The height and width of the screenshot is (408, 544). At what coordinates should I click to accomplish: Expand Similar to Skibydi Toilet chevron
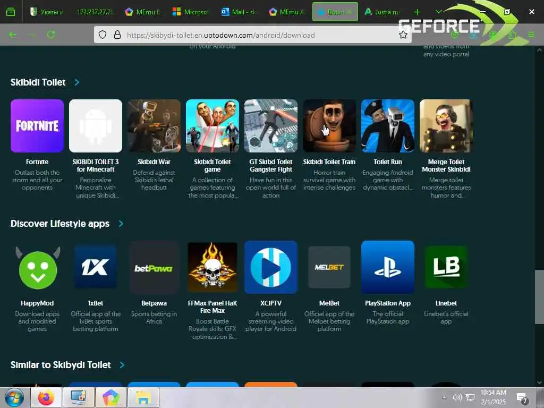tap(122, 365)
